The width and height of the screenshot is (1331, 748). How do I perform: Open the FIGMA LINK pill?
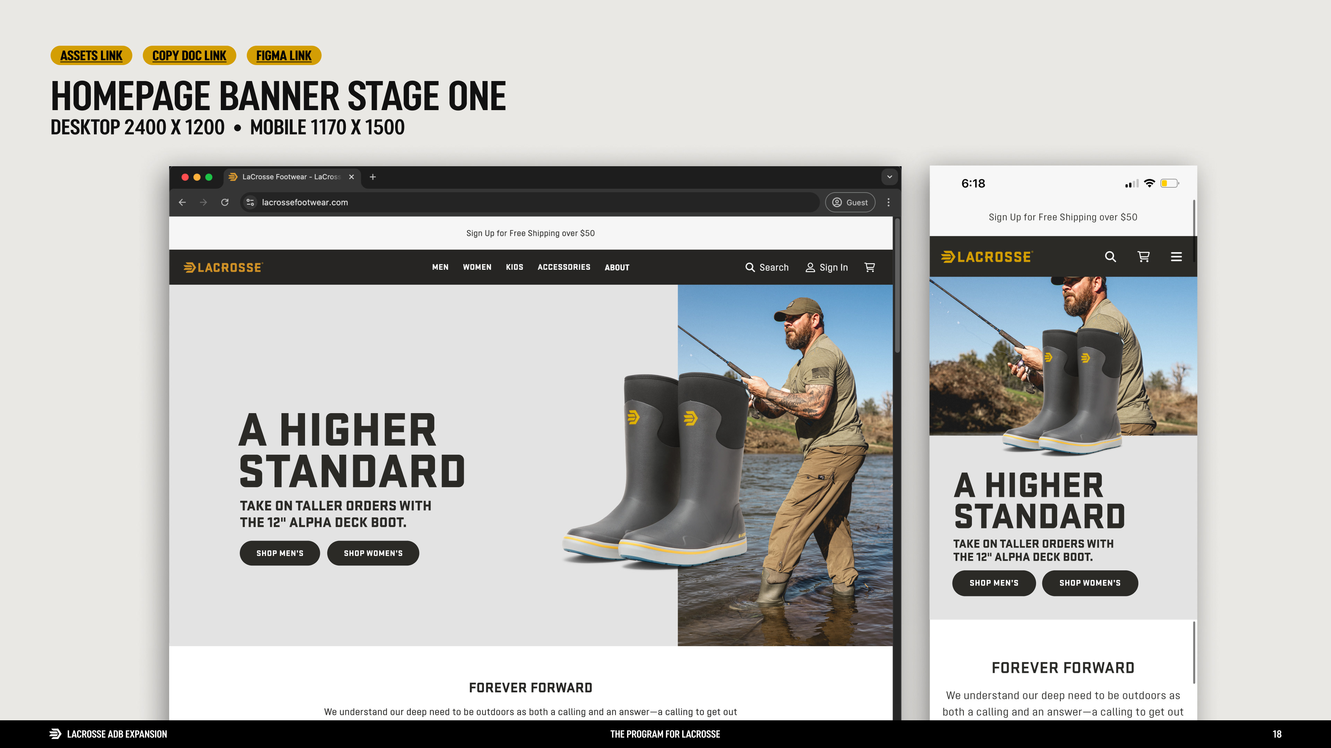click(x=284, y=56)
